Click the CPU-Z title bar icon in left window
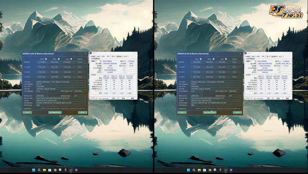Viewport: 308px width, 174px height. (x=91, y=53)
